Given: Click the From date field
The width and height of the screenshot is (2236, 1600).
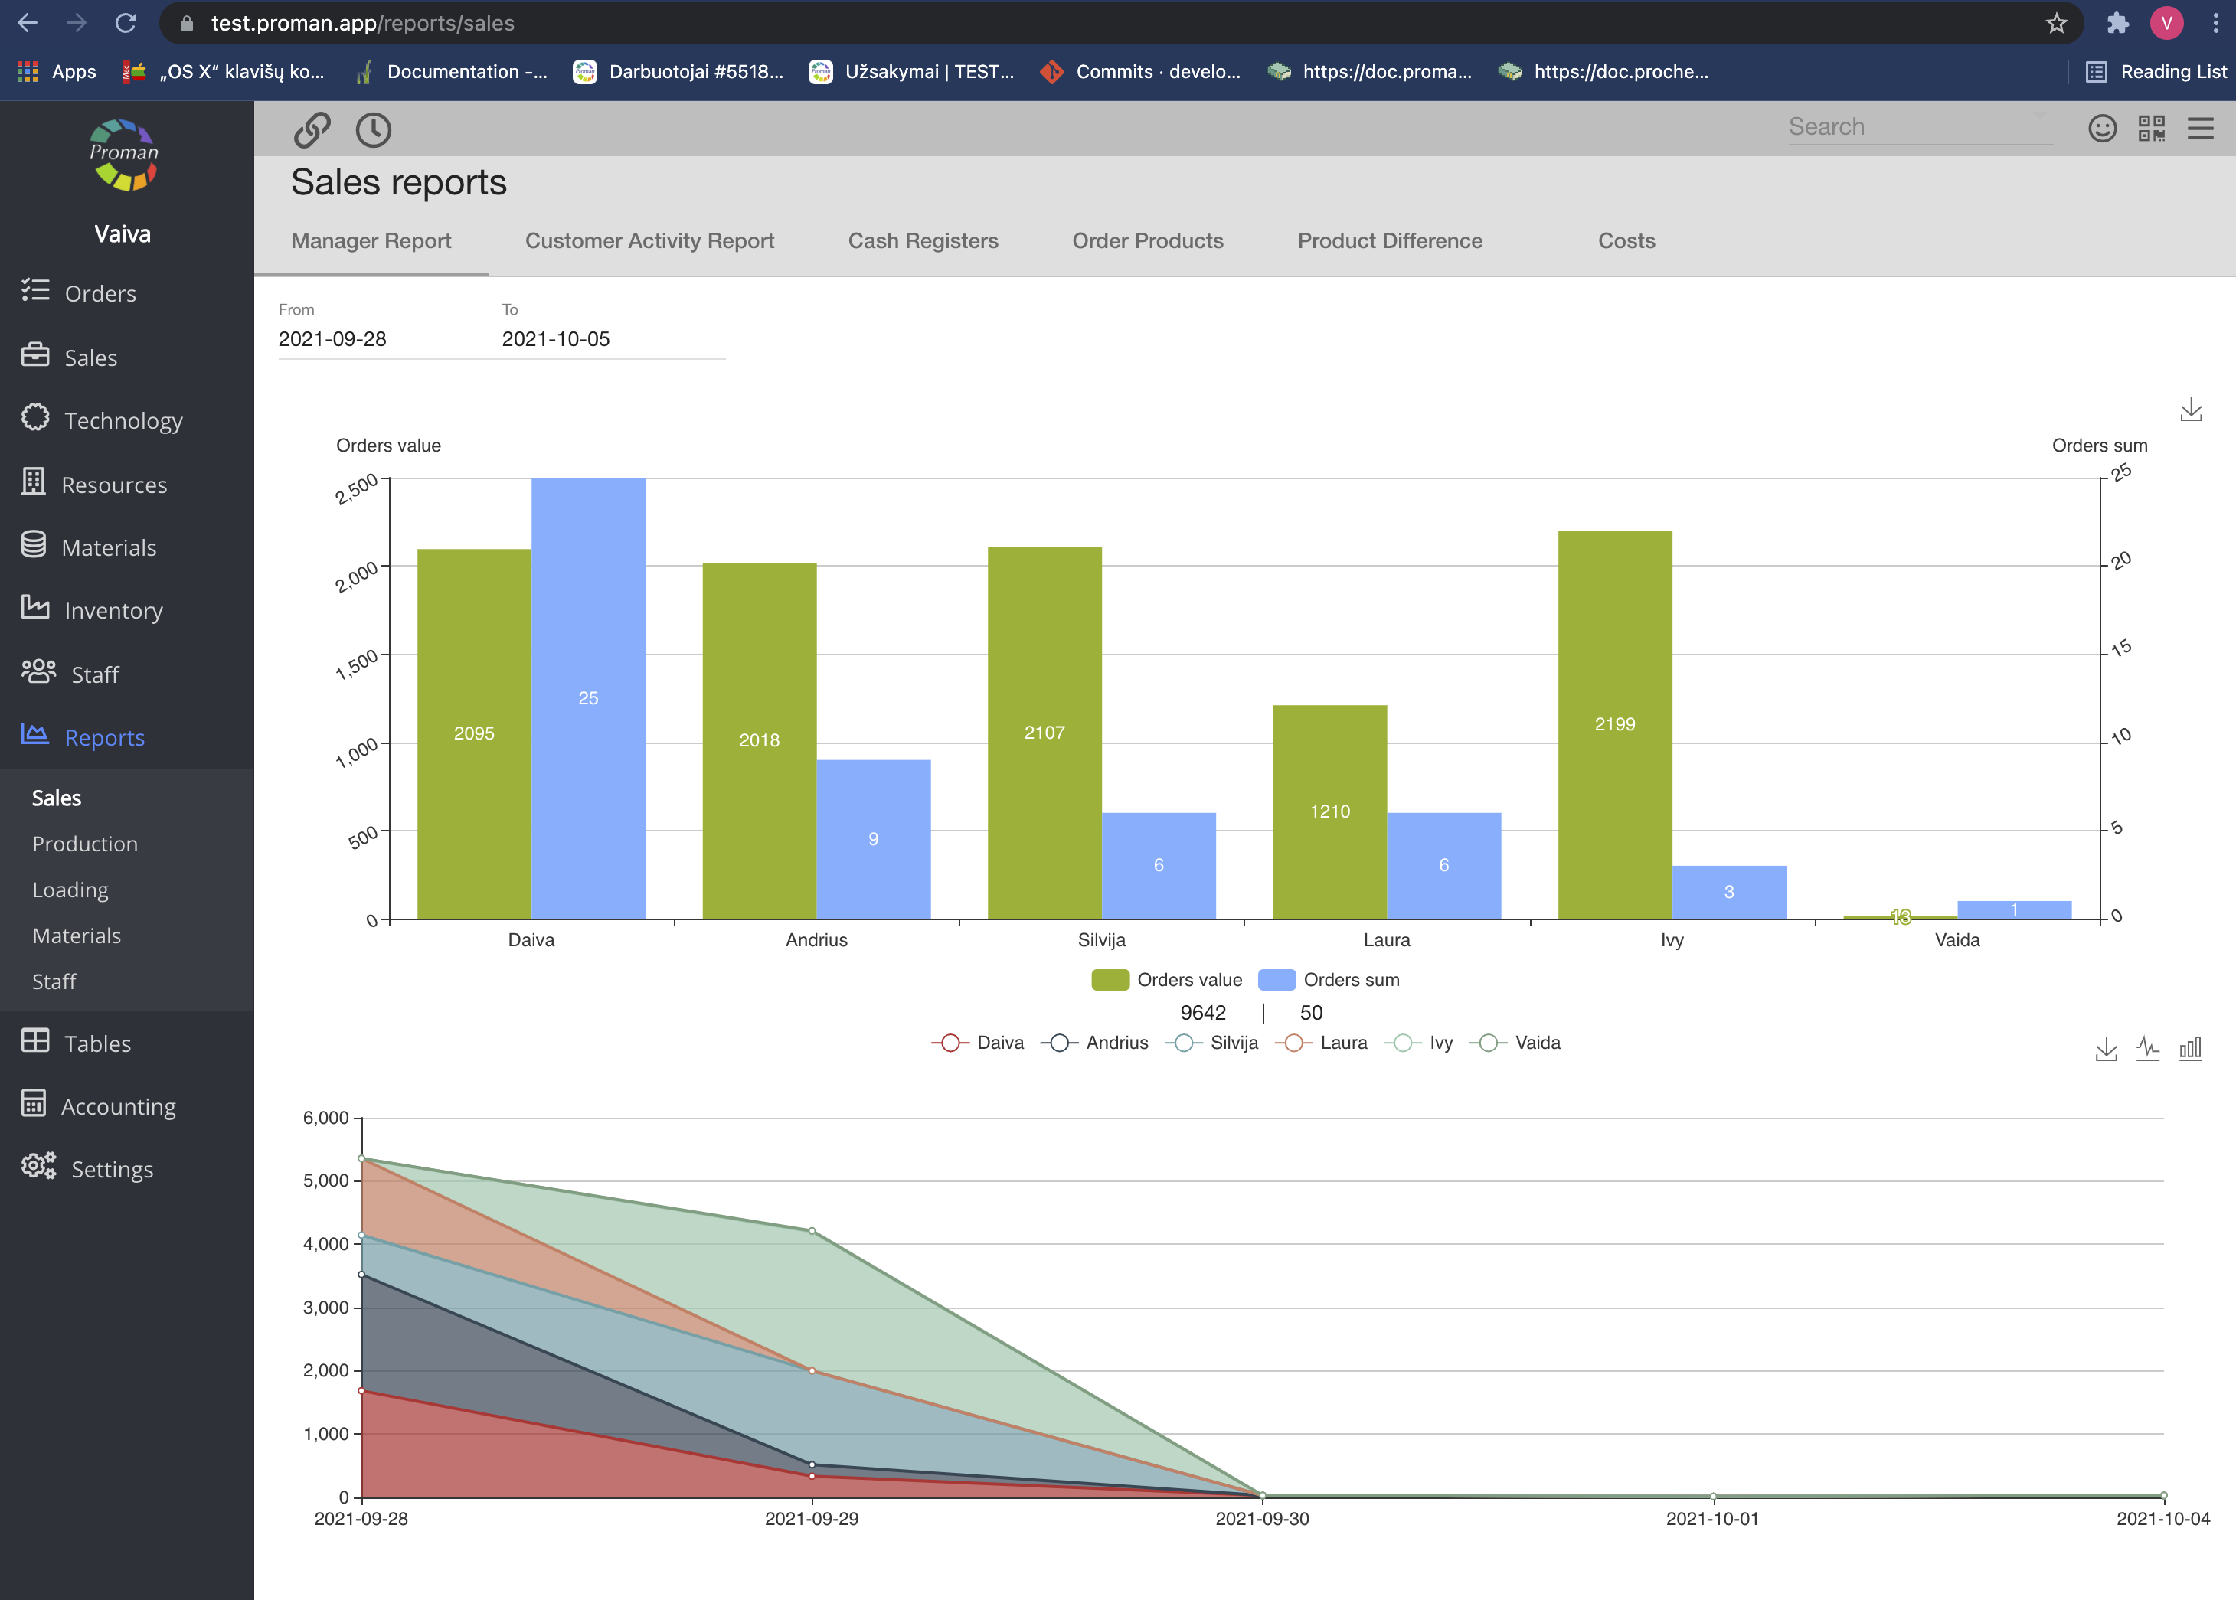Looking at the screenshot, I should pyautogui.click(x=332, y=339).
